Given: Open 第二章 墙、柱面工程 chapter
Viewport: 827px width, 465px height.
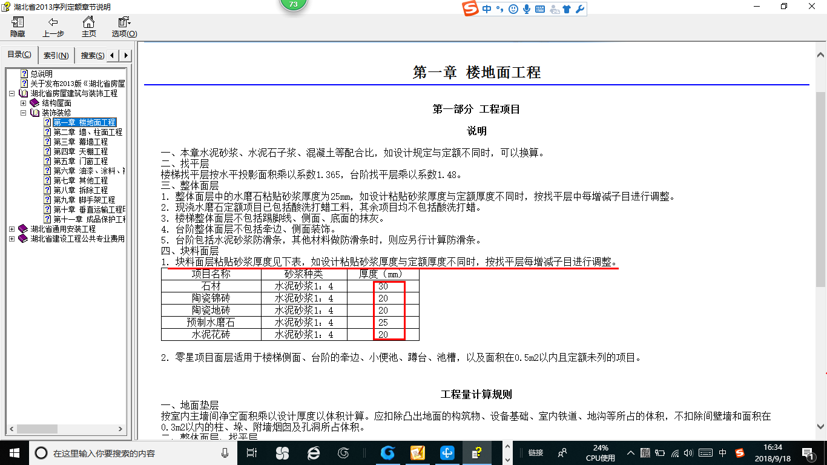Looking at the screenshot, I should click(88, 132).
